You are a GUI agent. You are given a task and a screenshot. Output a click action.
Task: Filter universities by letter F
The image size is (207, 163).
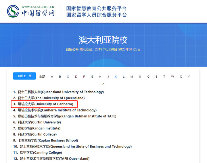pyautogui.click(x=84, y=76)
